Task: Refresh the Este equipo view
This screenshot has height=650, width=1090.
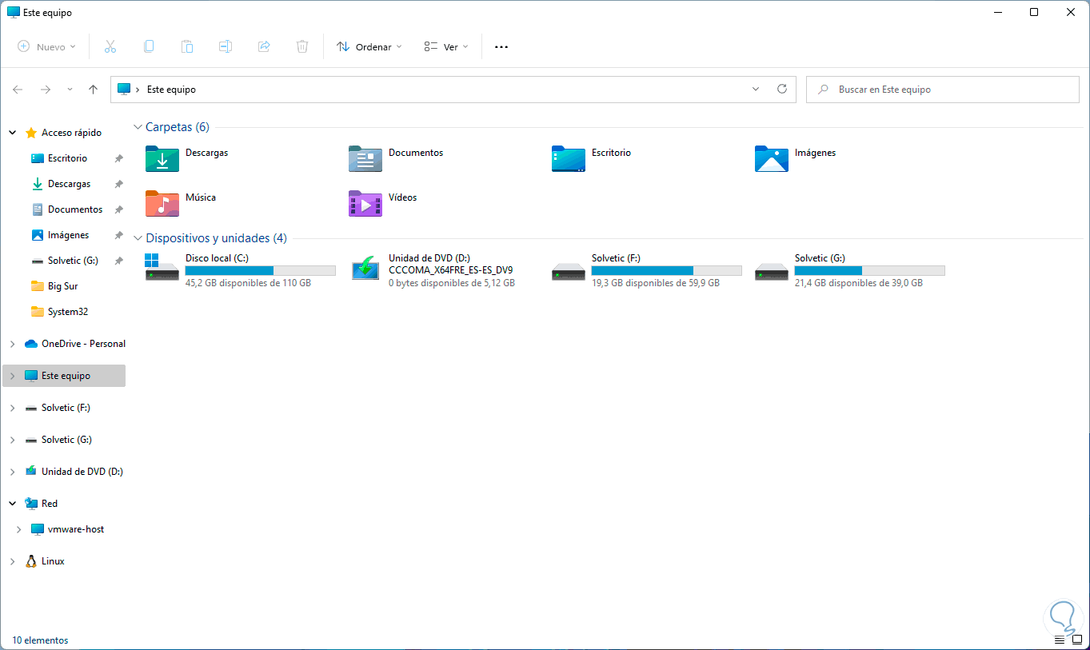Action: (x=782, y=90)
